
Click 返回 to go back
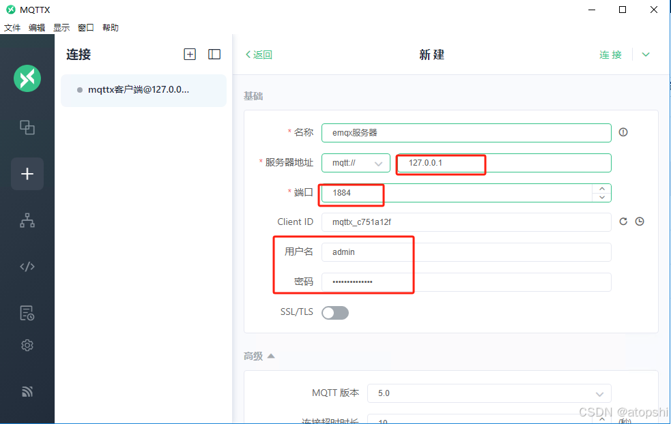click(259, 54)
